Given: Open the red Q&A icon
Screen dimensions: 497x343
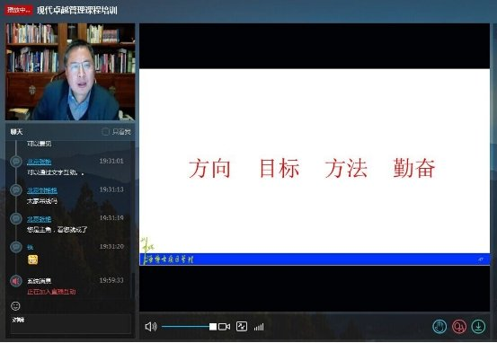Looking at the screenshot, I should [459, 327].
